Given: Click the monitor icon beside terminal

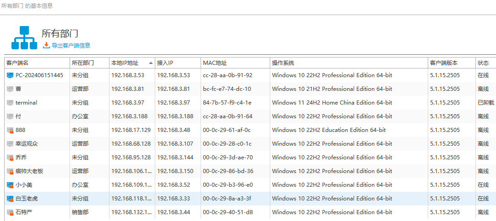Looking at the screenshot, I should coord(10,103).
